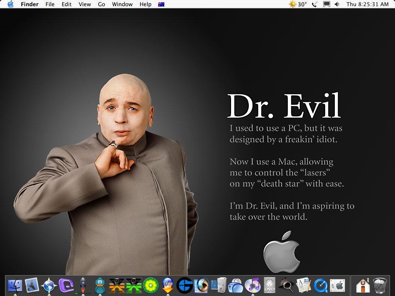
Task: Click the black and blue G icon
Action: [x=185, y=286]
